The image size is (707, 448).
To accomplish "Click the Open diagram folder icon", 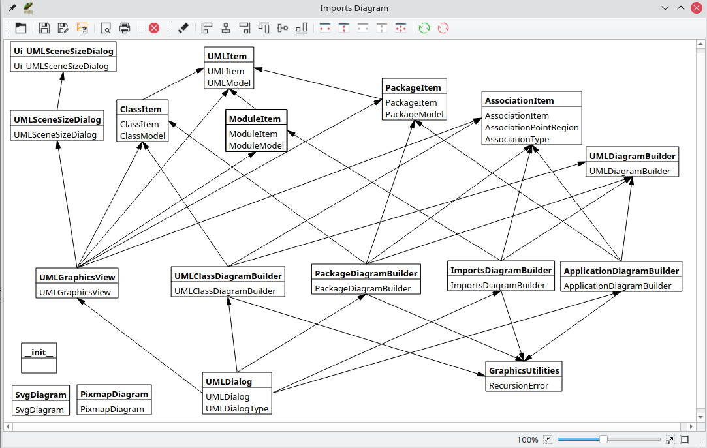I will pyautogui.click(x=21, y=28).
